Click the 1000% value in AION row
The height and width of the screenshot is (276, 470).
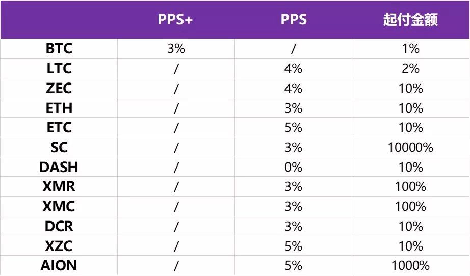410,266
